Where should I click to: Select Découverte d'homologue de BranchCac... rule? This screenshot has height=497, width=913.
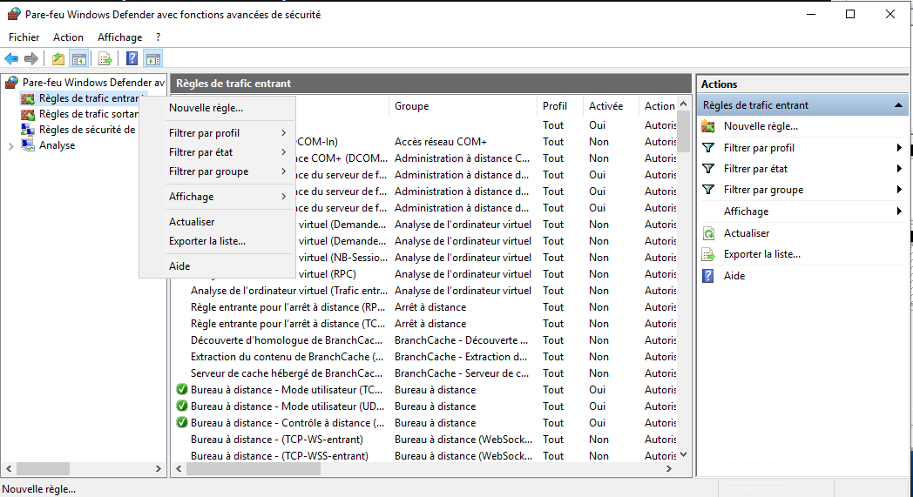[287, 339]
